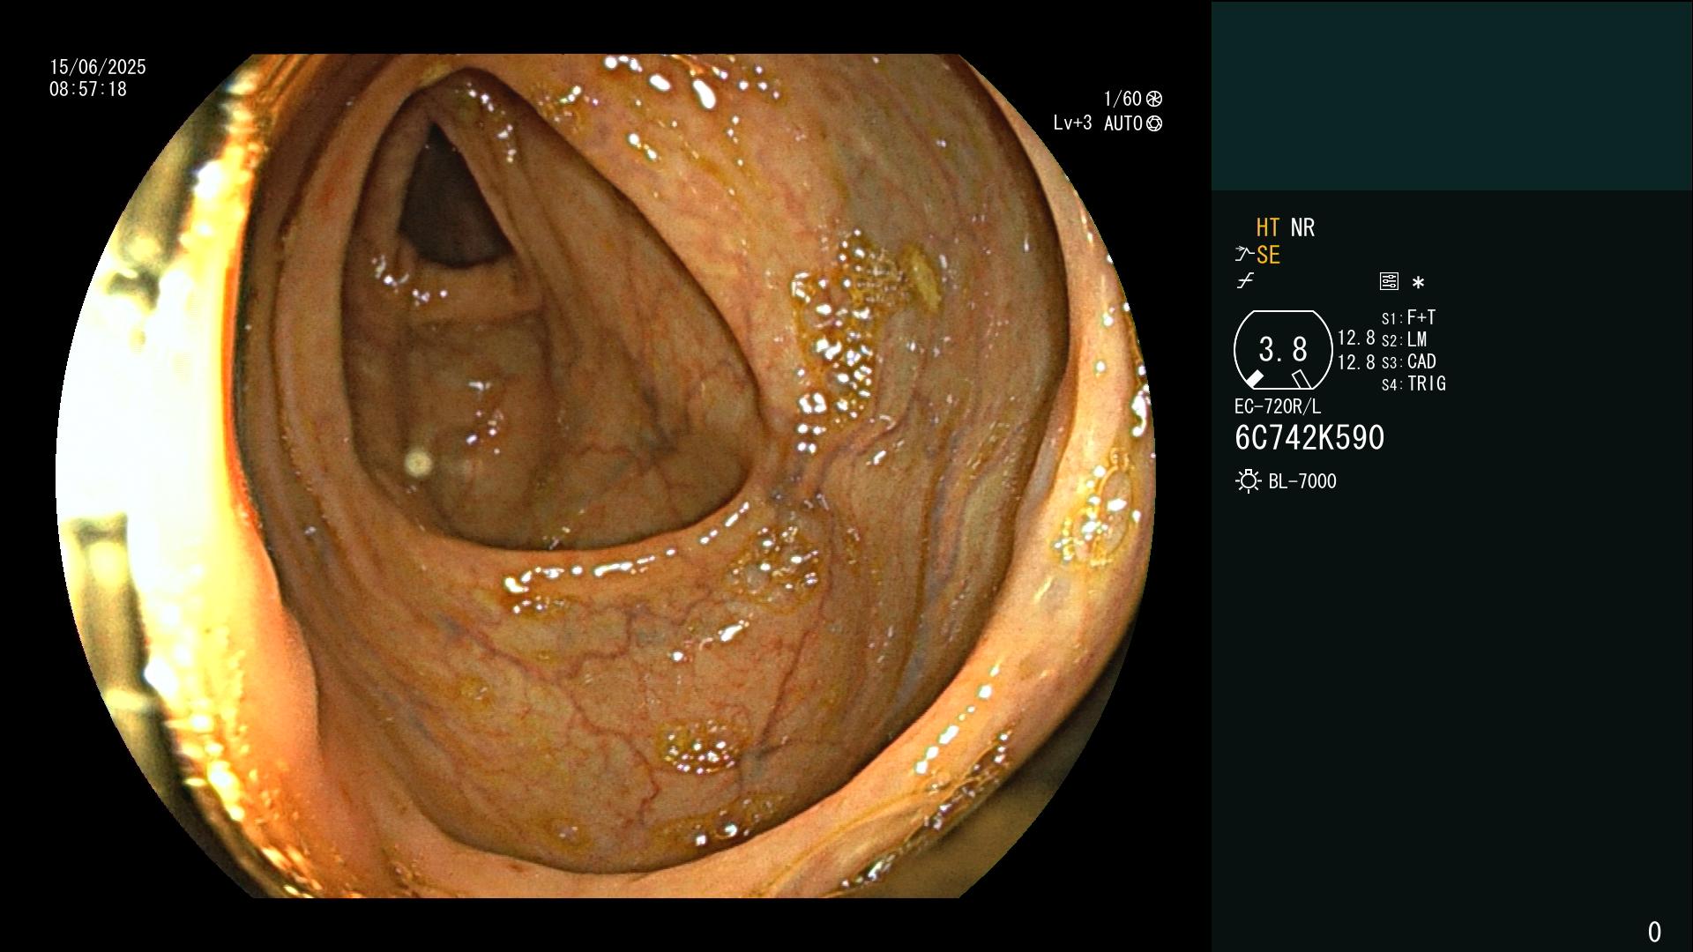Click the Lv+3 brightness level
The width and height of the screenshot is (1693, 952).
(1072, 123)
